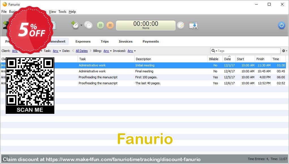The image size is (289, 164).
Task: Sort by the Billable column header
Action: (215, 59)
